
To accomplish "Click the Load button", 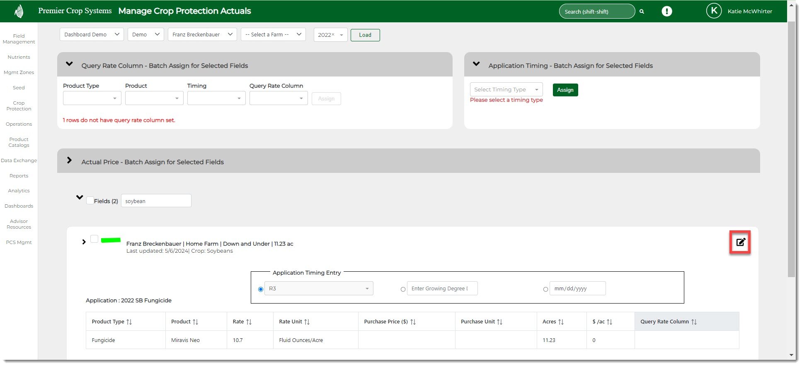I will 365,35.
